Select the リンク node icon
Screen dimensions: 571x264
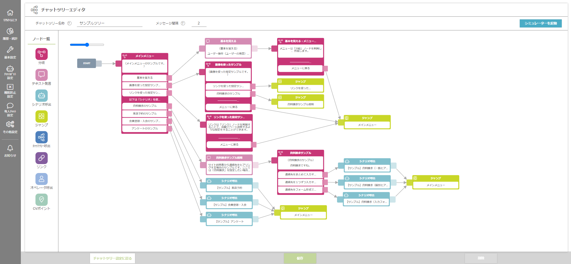(x=41, y=158)
